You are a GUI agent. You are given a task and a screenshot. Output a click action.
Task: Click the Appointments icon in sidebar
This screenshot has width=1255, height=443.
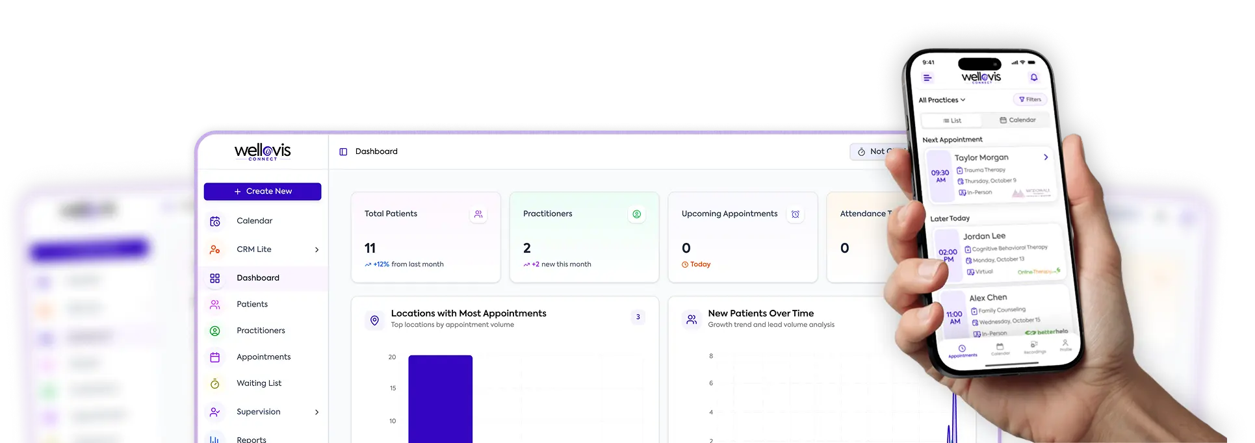[215, 357]
